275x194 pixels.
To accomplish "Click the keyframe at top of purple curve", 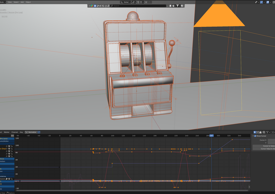I will [232, 140].
